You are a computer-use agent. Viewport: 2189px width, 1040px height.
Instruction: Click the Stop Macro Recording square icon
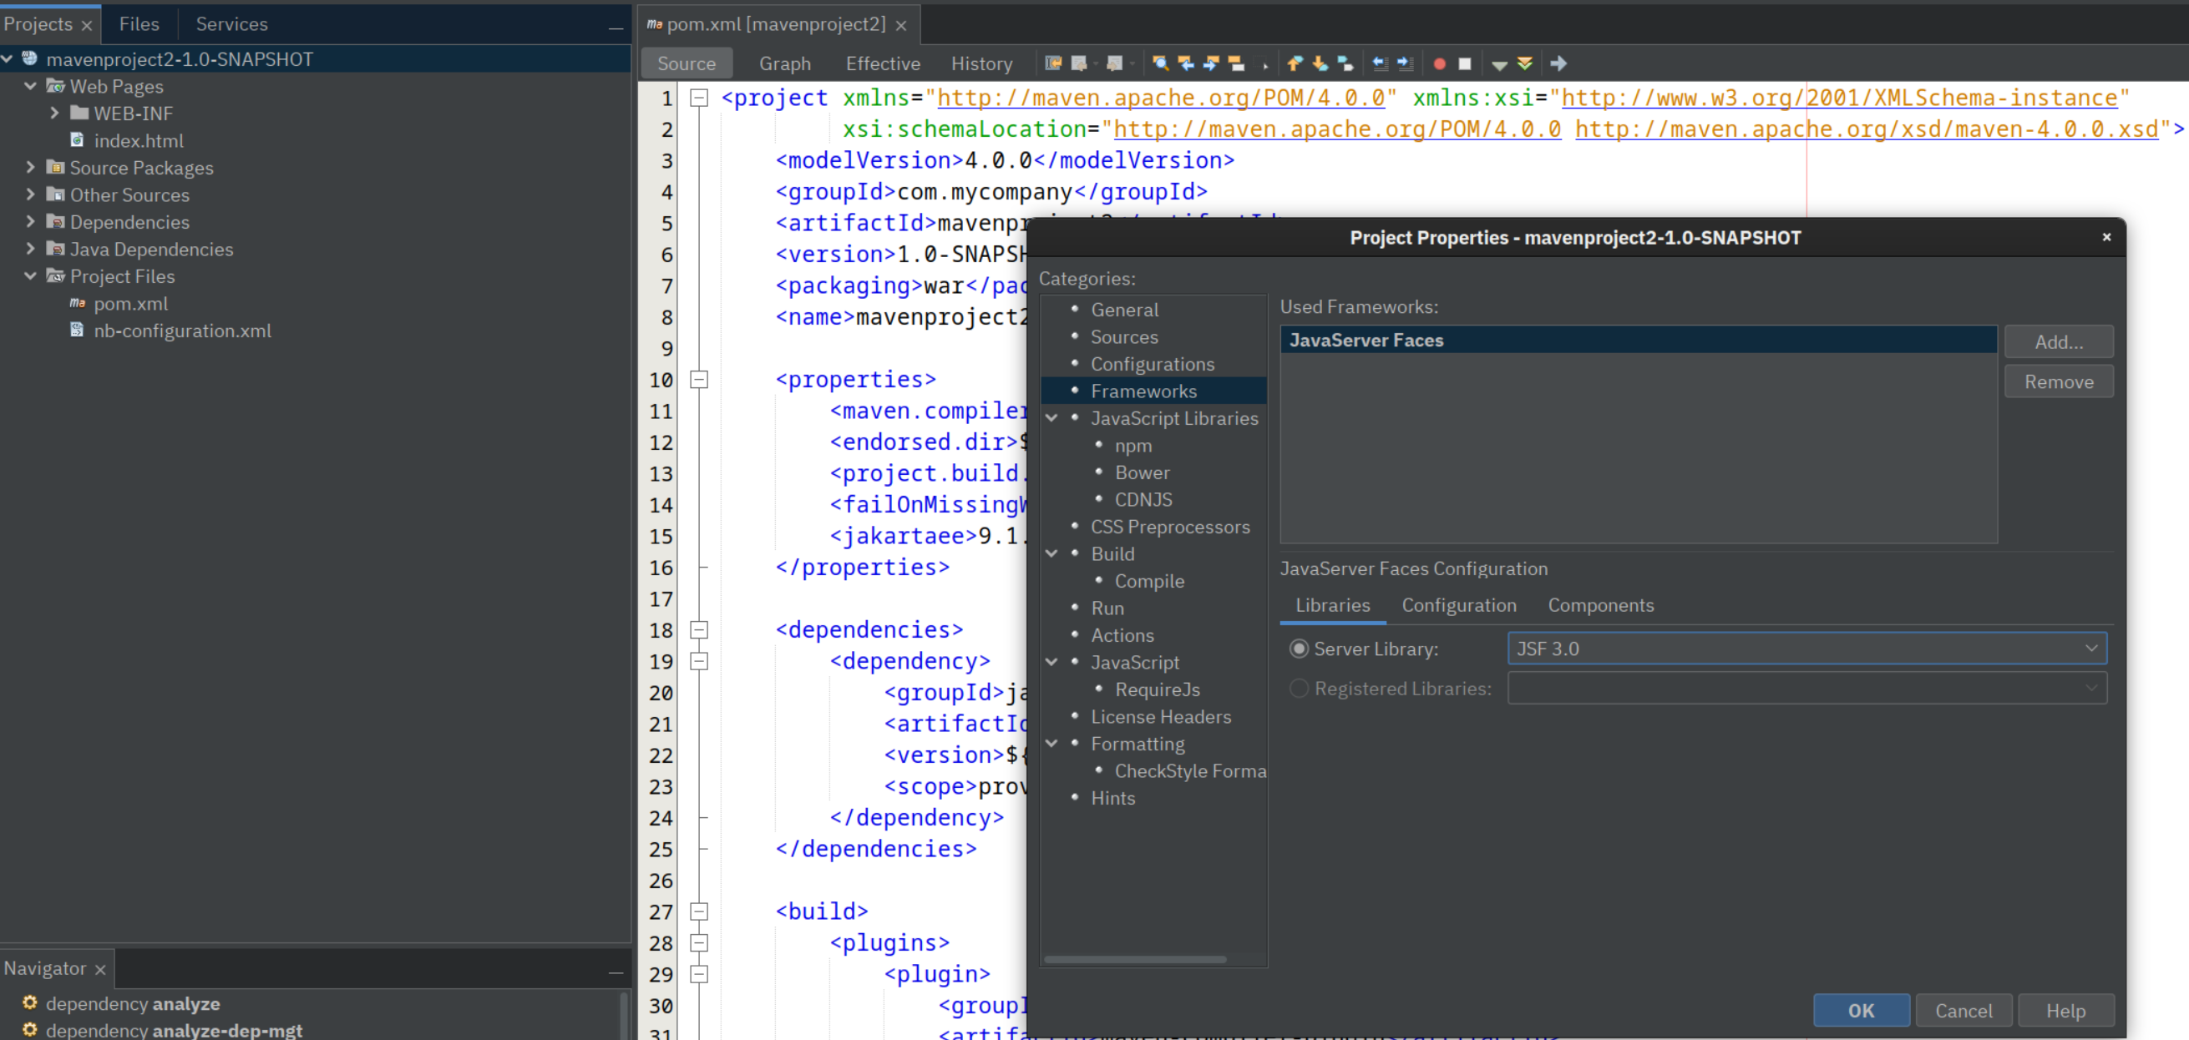(x=1464, y=63)
